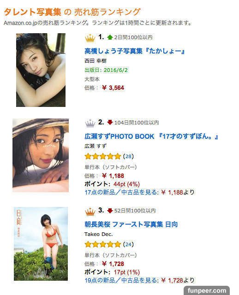Click the タレント写真集 の 売れ筋ランキング heading
The height and width of the screenshot is (295, 239).
click(x=72, y=12)
